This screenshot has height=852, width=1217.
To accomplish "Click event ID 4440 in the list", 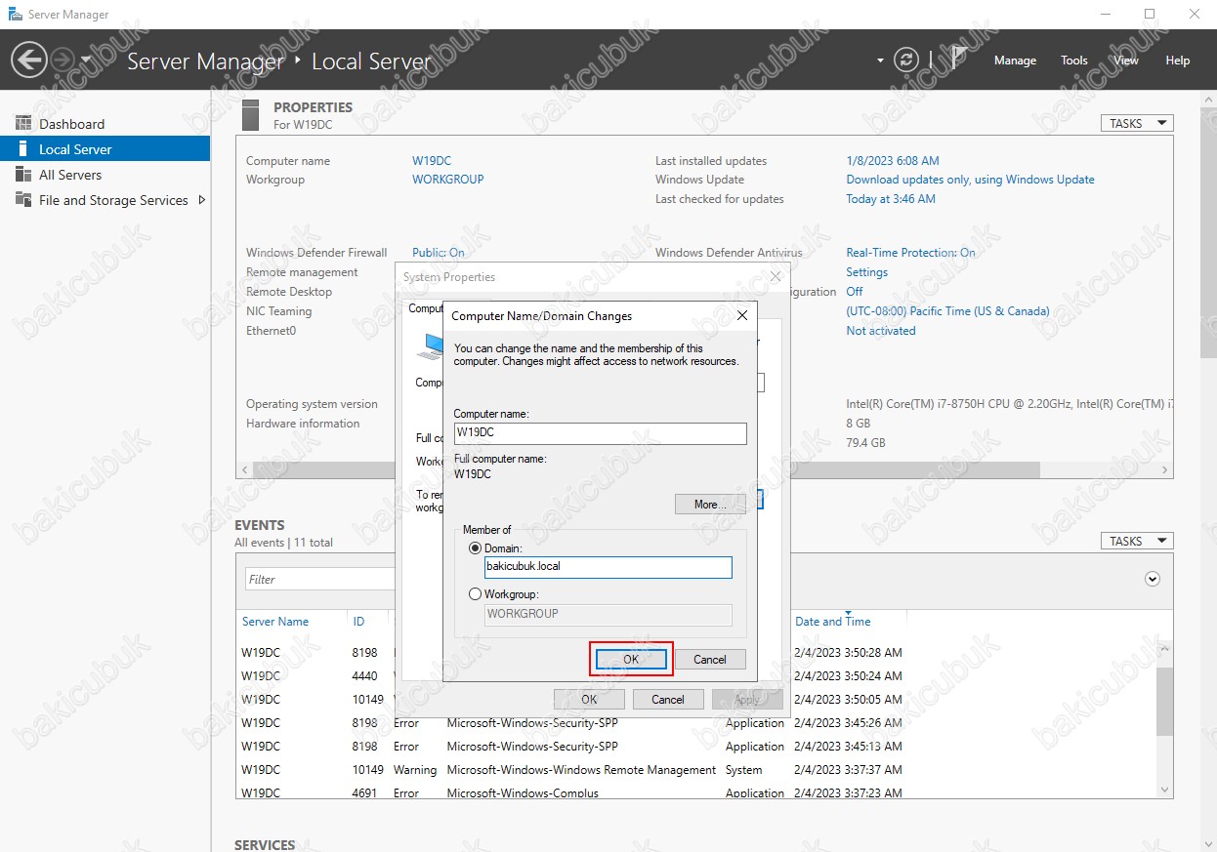I will tap(365, 675).
